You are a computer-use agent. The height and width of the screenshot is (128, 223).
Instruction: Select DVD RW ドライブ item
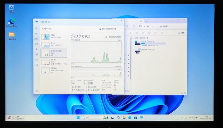(x=145, y=51)
